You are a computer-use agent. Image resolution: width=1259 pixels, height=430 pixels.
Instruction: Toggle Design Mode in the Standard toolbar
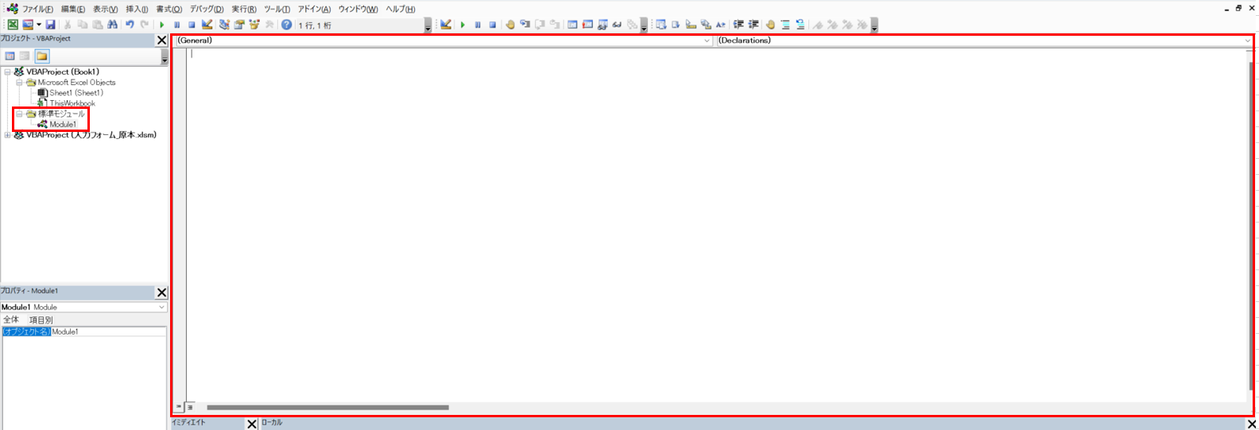coord(207,25)
